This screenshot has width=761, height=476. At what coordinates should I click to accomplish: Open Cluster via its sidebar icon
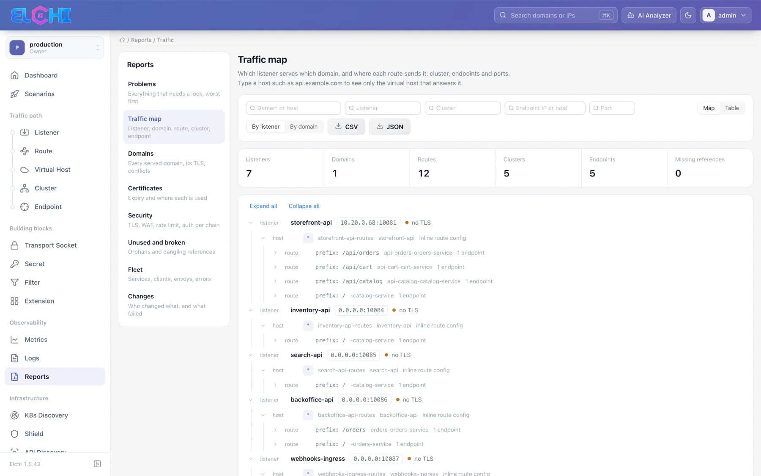(x=25, y=188)
